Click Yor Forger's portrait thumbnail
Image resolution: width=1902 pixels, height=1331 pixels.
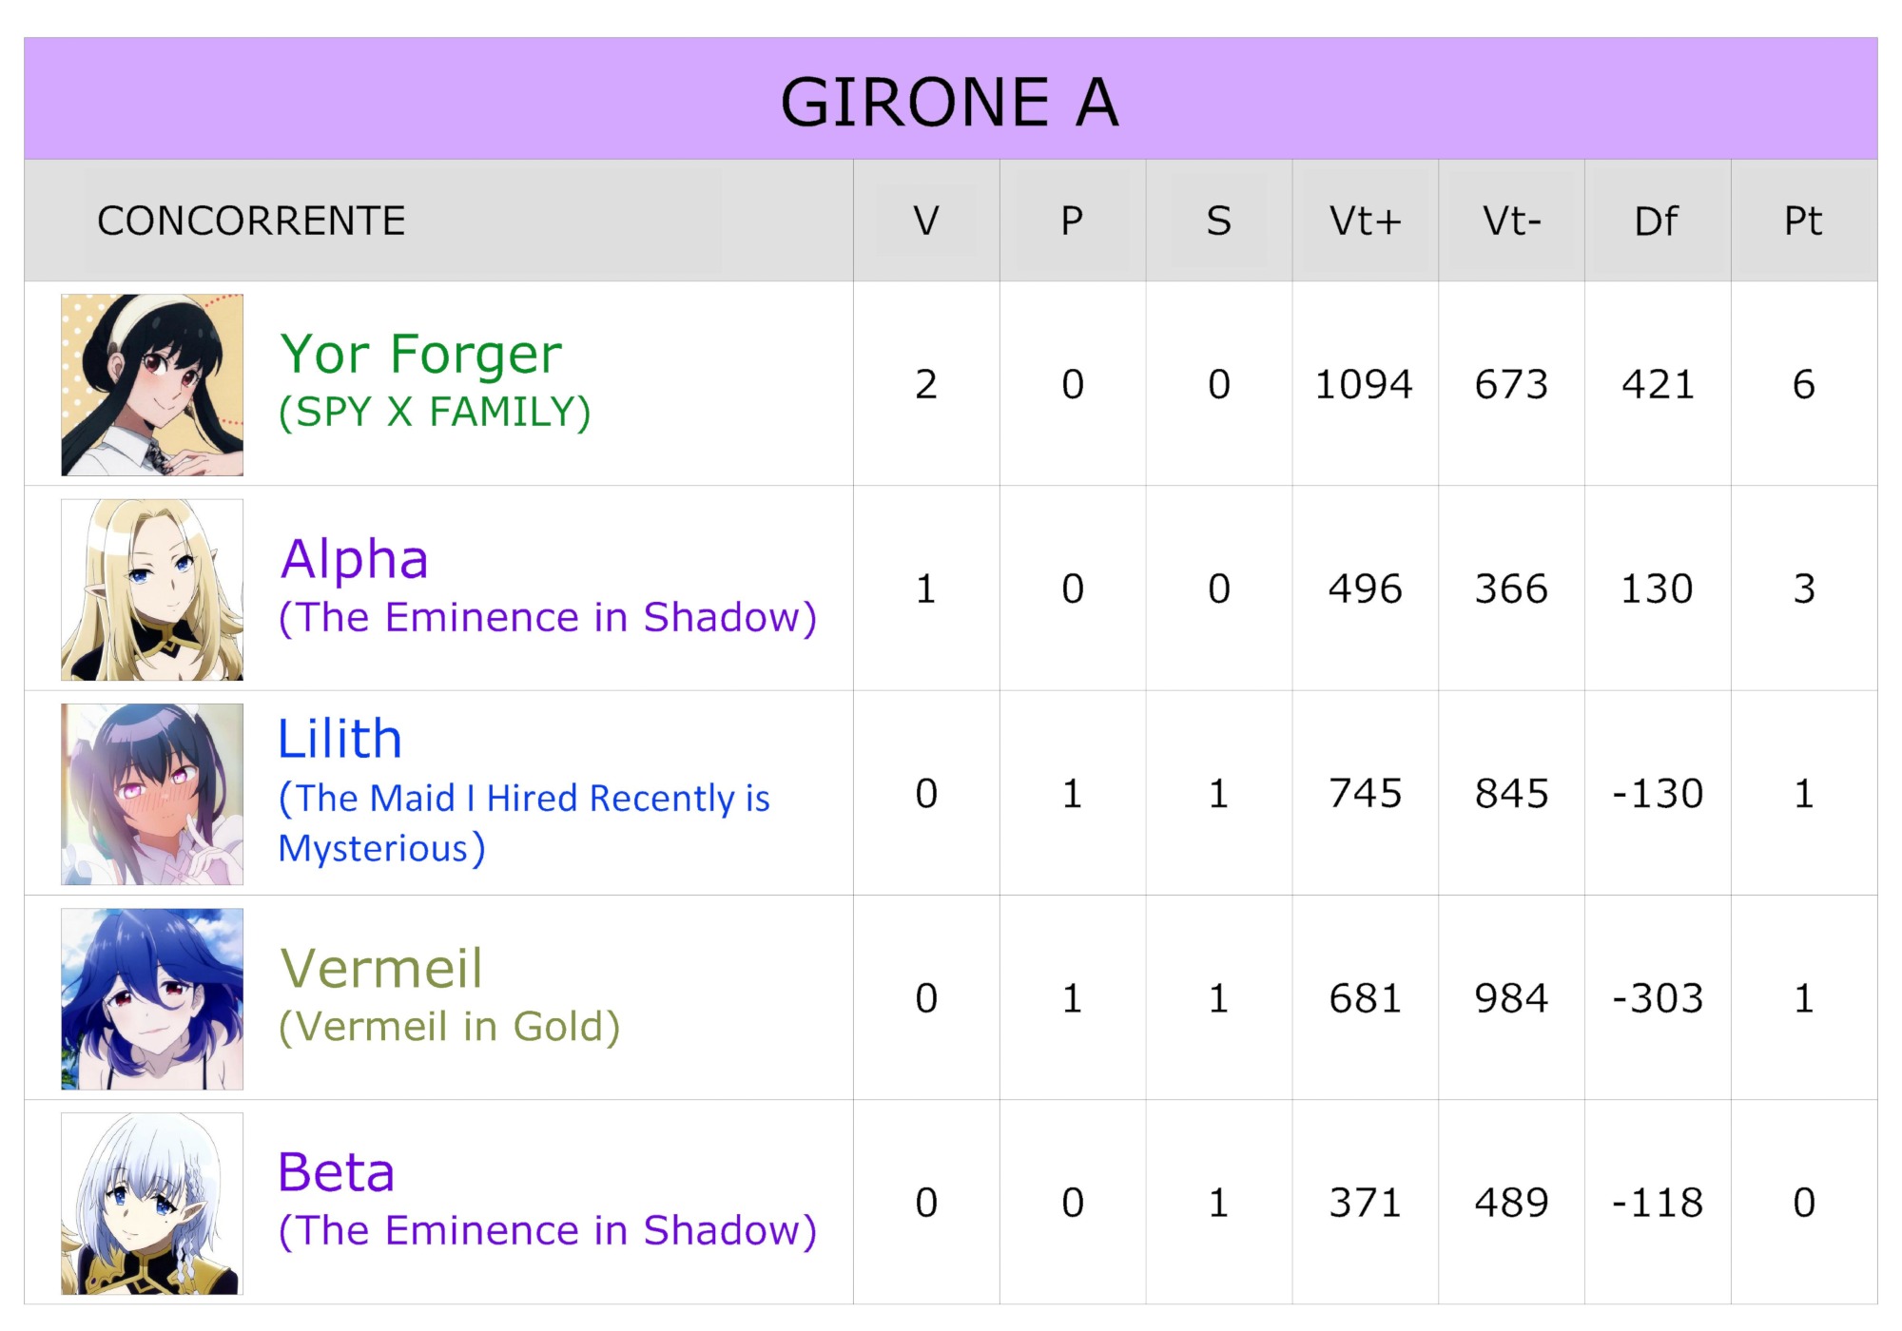click(152, 385)
